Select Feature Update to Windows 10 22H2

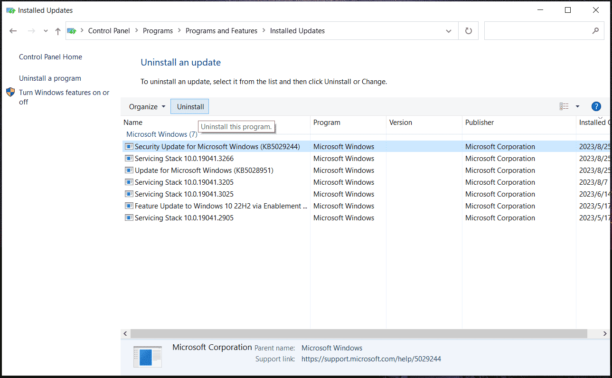point(366,206)
